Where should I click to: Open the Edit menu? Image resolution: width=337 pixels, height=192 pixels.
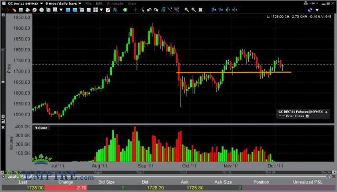pyautogui.click(x=99, y=4)
